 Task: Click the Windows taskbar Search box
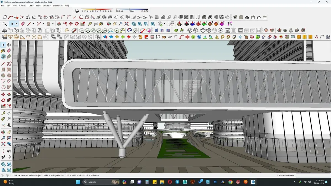pos(101,182)
